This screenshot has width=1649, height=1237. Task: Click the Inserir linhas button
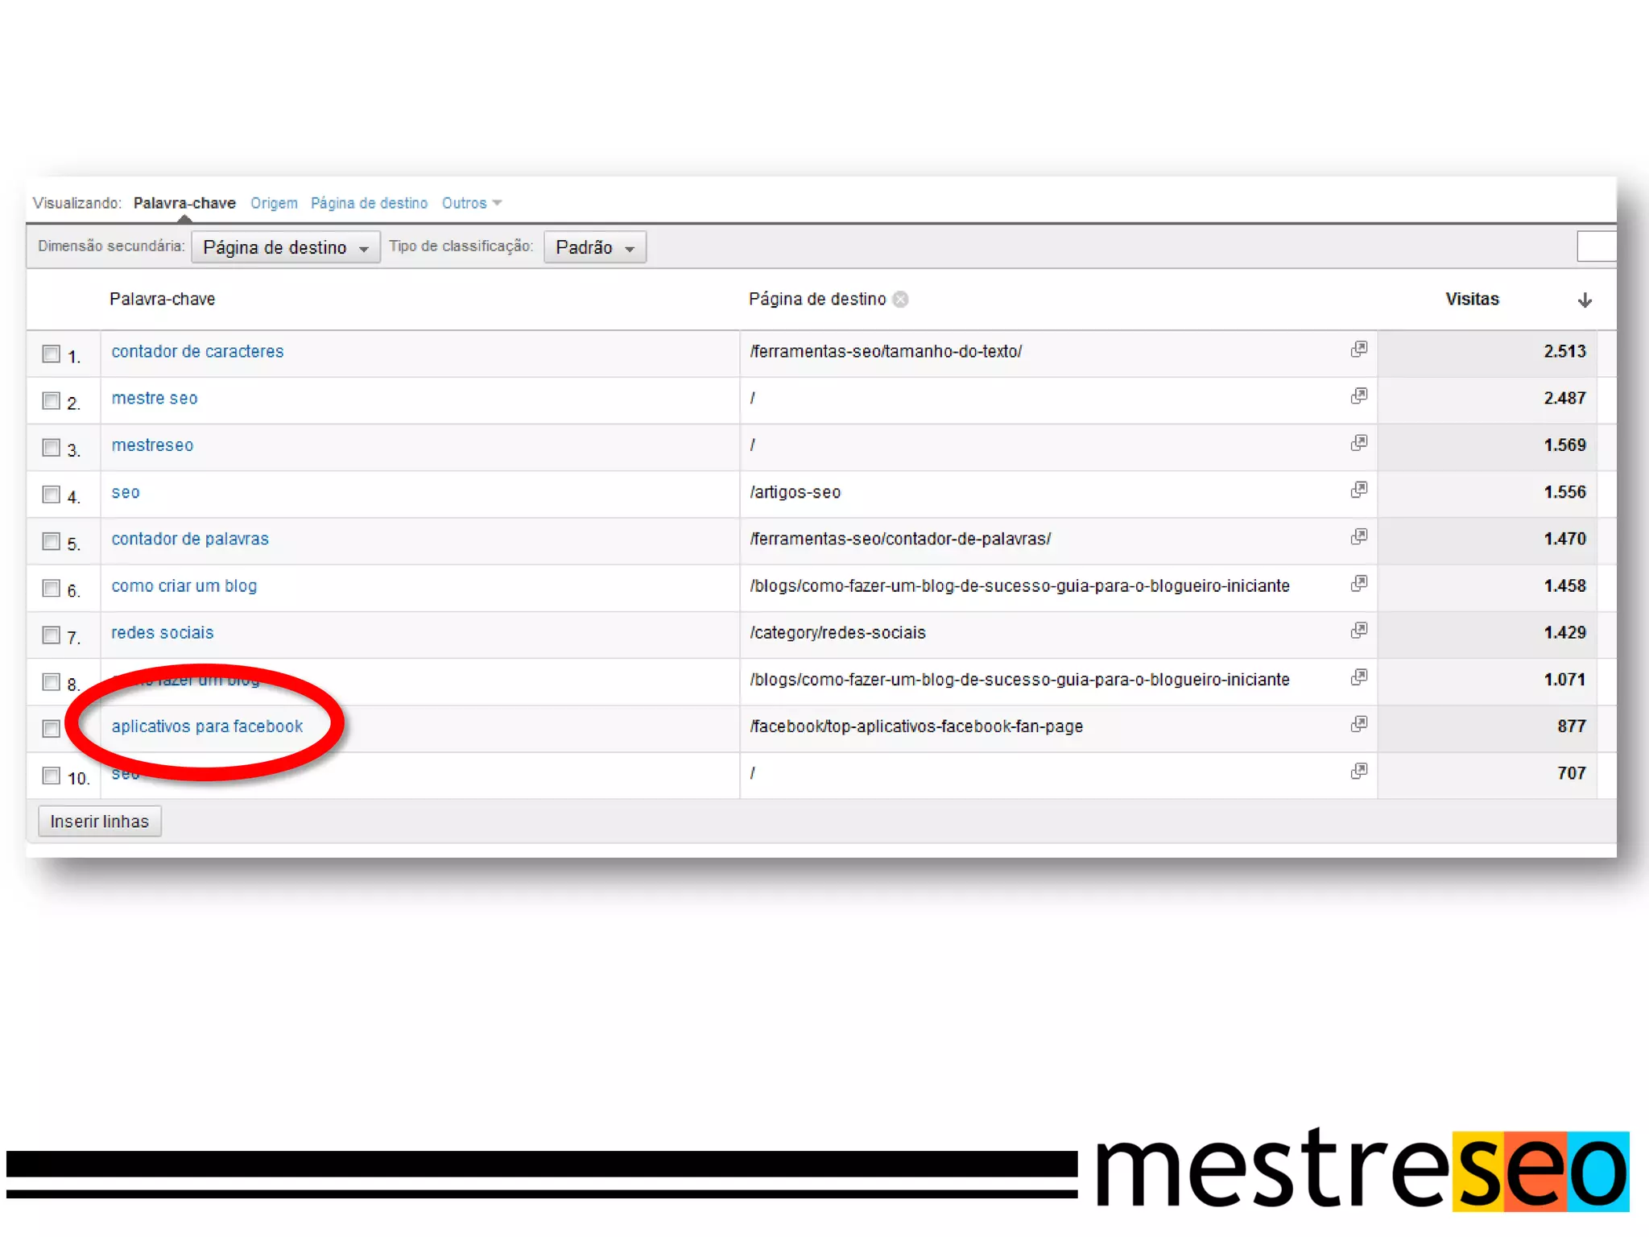click(100, 821)
